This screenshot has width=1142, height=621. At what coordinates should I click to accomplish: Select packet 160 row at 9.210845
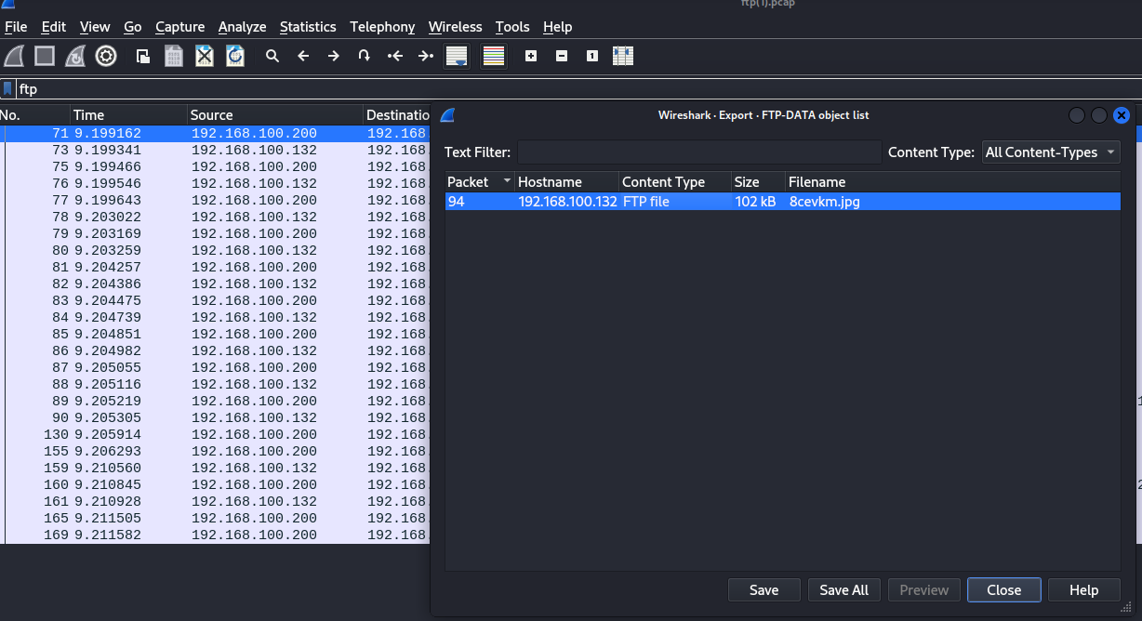pos(214,485)
